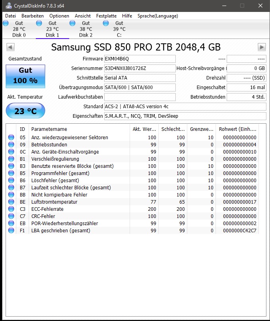Click status orb of row C3 ECC-Fehlerrate

11,209
